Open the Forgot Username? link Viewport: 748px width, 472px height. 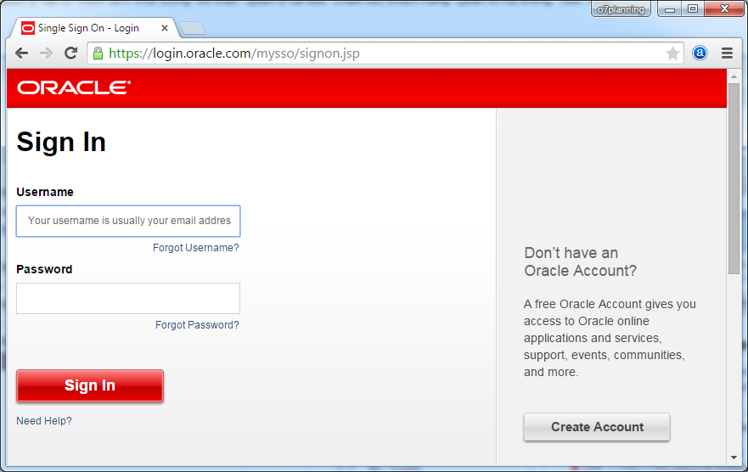[x=195, y=248]
